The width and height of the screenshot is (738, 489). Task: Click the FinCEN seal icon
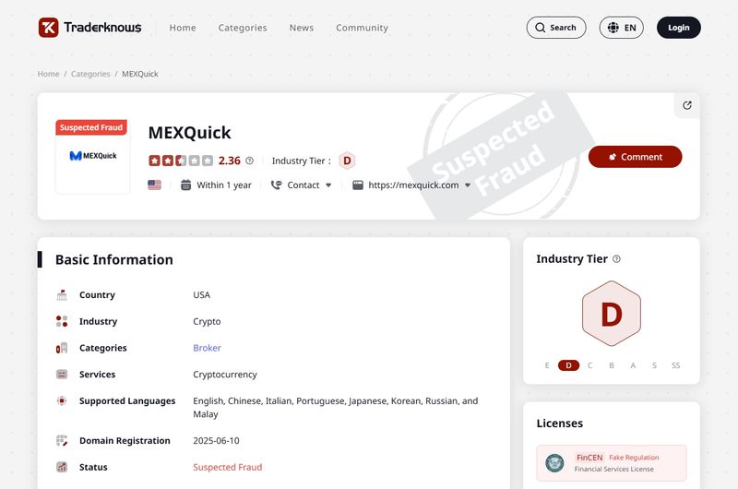554,463
